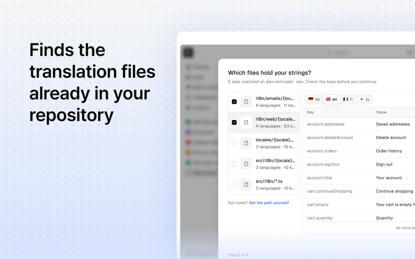Image resolution: width=415 pixels, height=259 pixels.
Task: Click the 'Order history' value
Action: click(389, 151)
